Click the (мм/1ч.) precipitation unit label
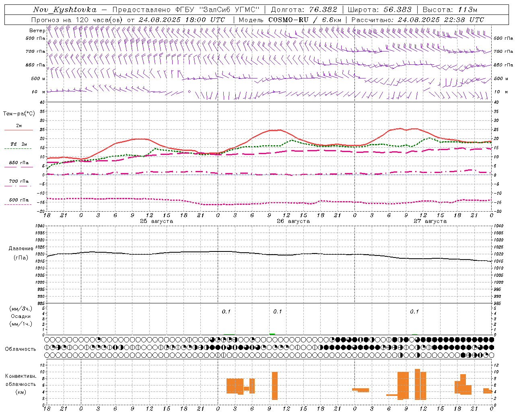Viewport: 515px width, 412px height. [21, 324]
